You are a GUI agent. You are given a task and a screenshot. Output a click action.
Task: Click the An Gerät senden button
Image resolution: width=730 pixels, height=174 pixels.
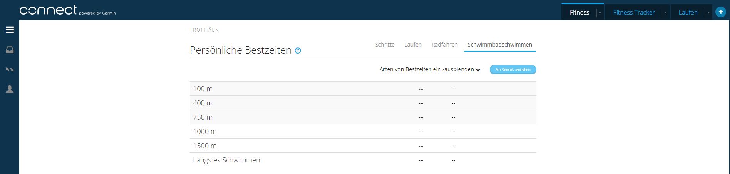(513, 69)
